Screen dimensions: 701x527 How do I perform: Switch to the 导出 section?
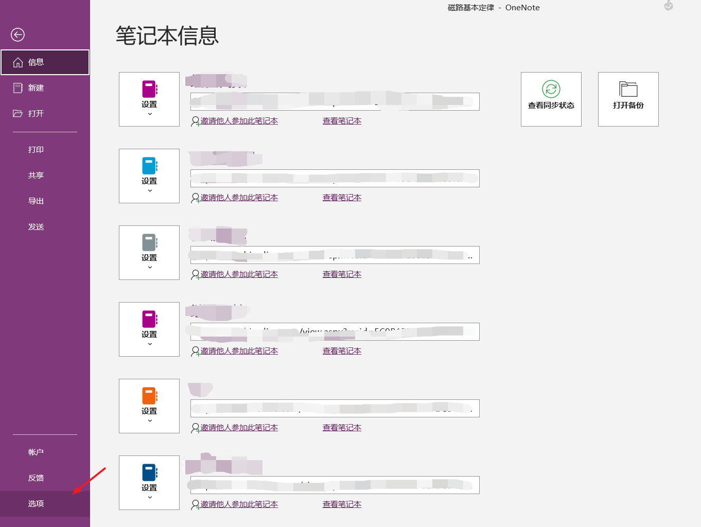(x=36, y=201)
